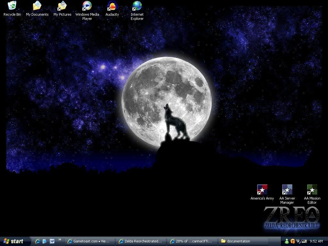The width and height of the screenshot is (328, 246).
Task: Open the green Messenger tray icon
Action: click(x=287, y=241)
